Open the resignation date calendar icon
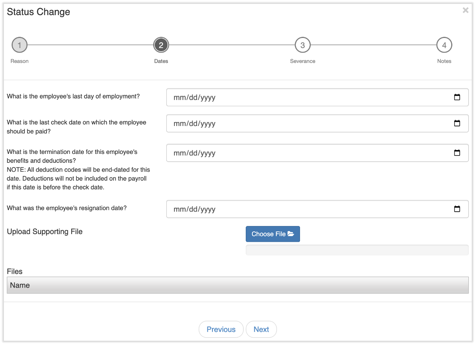This screenshot has height=345, width=476. click(457, 209)
